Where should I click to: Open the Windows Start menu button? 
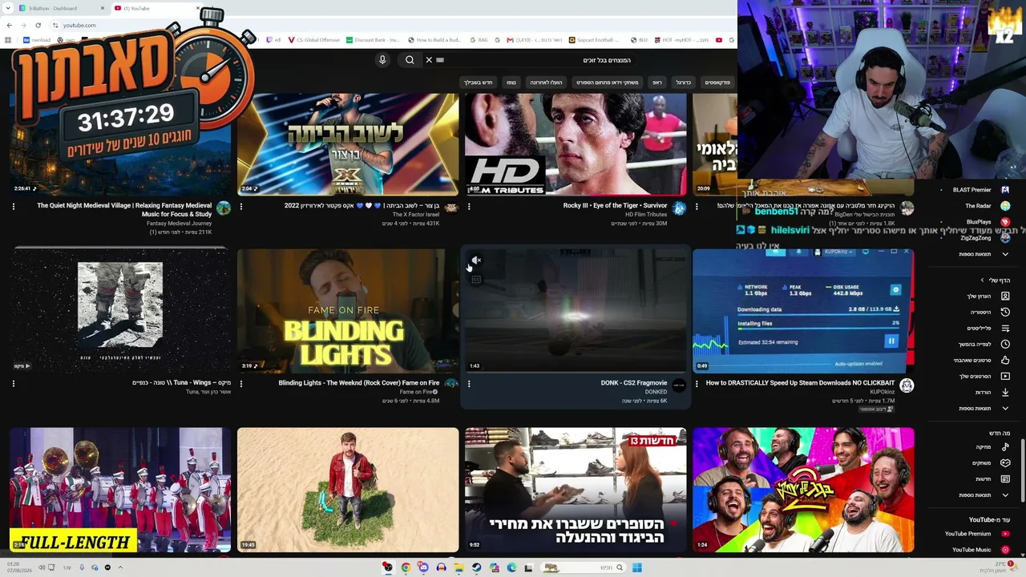636,567
